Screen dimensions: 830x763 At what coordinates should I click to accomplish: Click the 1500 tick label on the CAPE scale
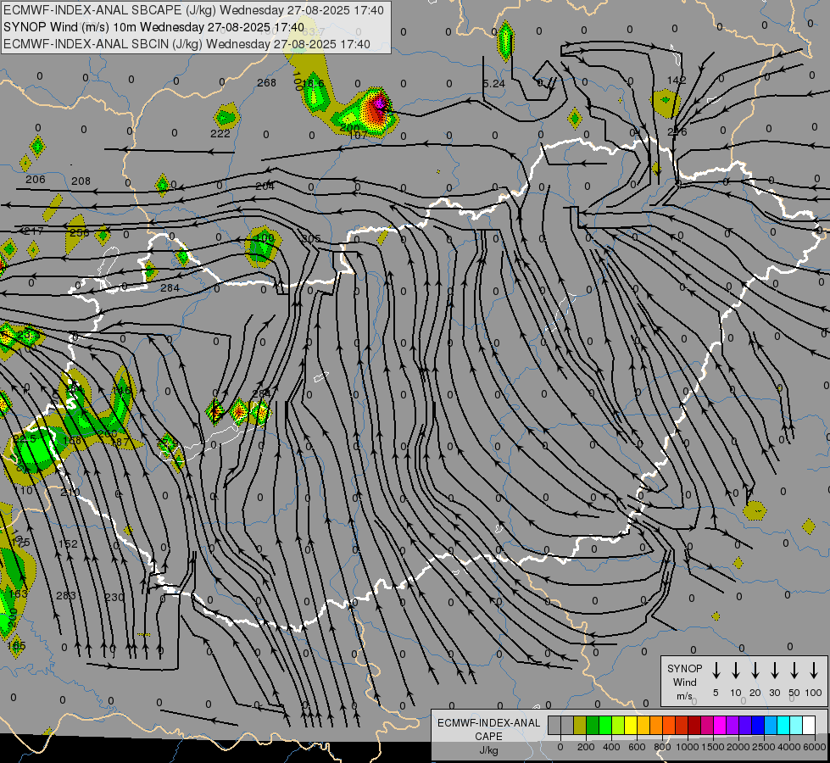click(x=712, y=747)
